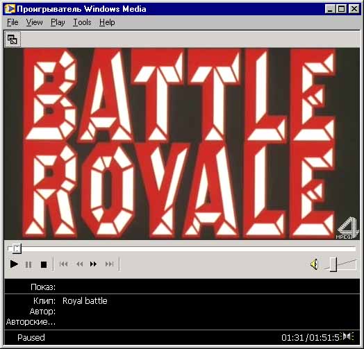Click the stereo icon in the status bar
This screenshot has width=364, height=349.
347,337
